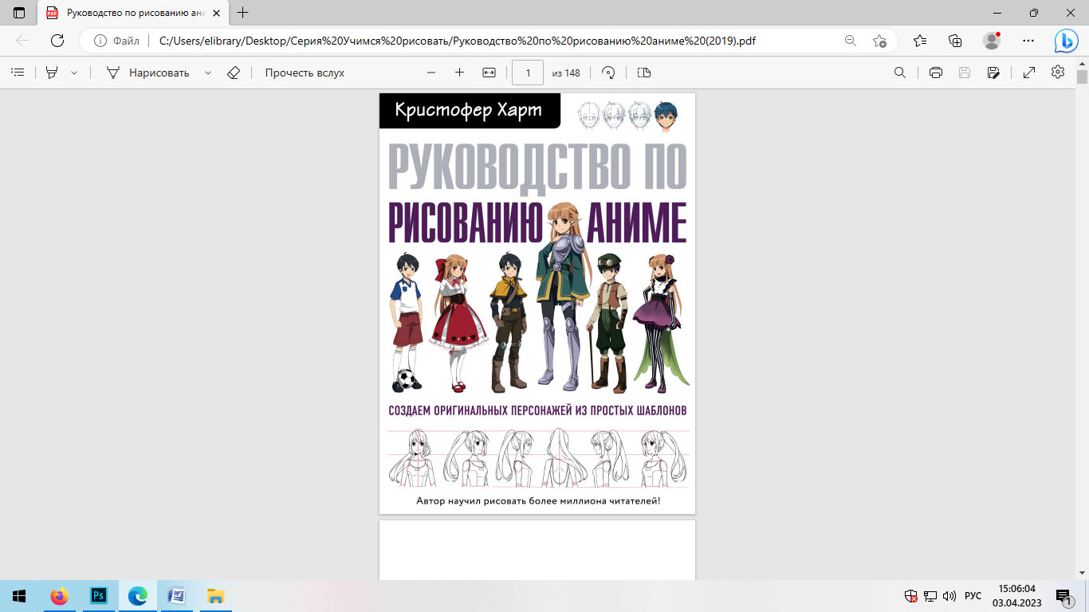
Task: Enter full screen PDF mode
Action: [1029, 73]
